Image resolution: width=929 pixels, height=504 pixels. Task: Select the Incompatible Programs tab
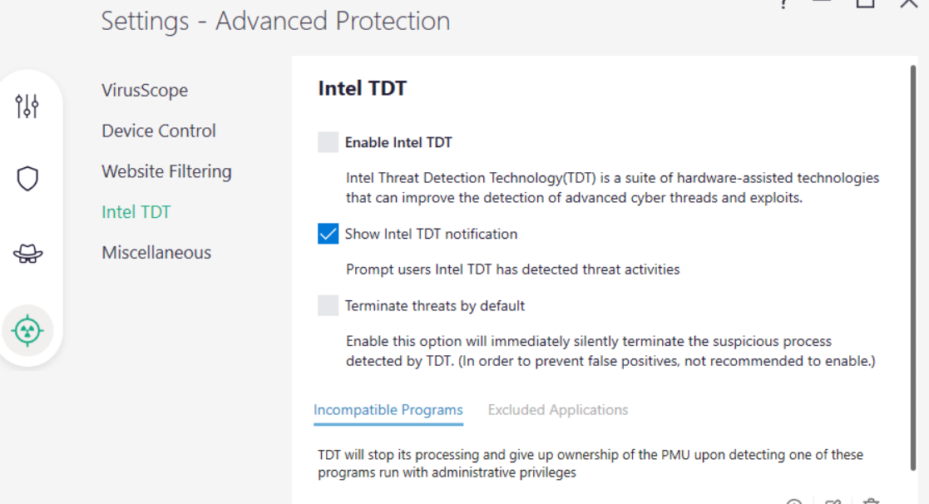388,410
